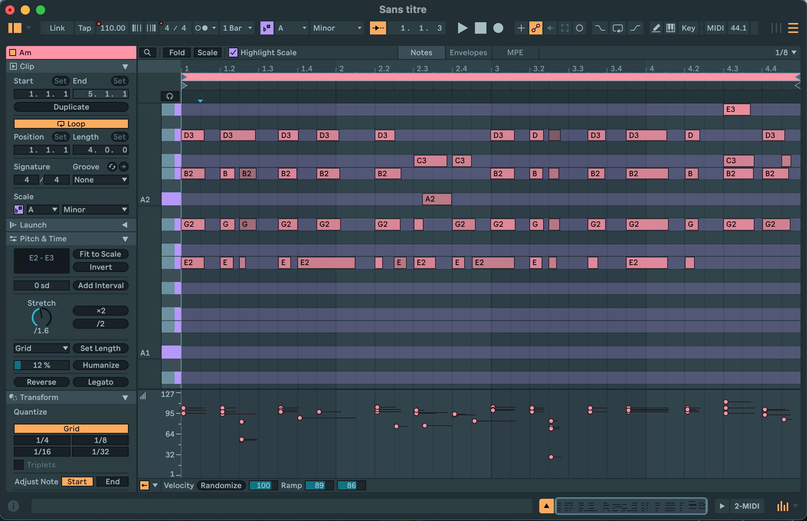Click the MIDI overdub plus icon

(x=521, y=28)
